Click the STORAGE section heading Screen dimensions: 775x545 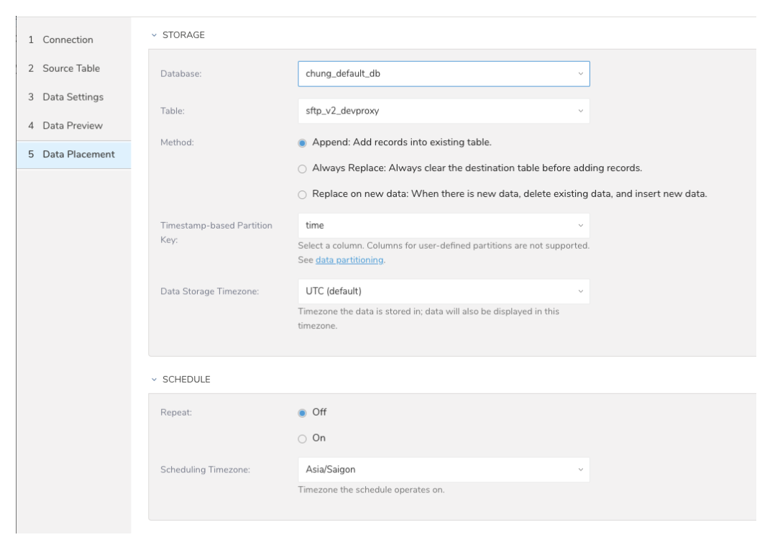[185, 36]
